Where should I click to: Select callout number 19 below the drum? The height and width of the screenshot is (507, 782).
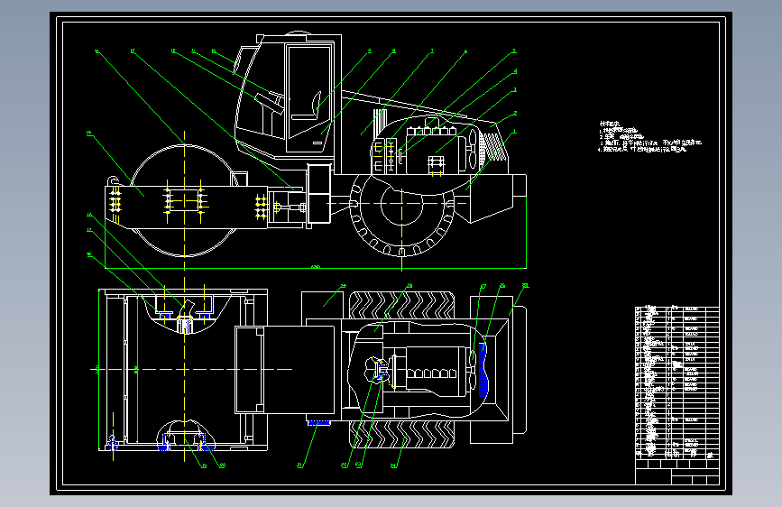tap(204, 466)
